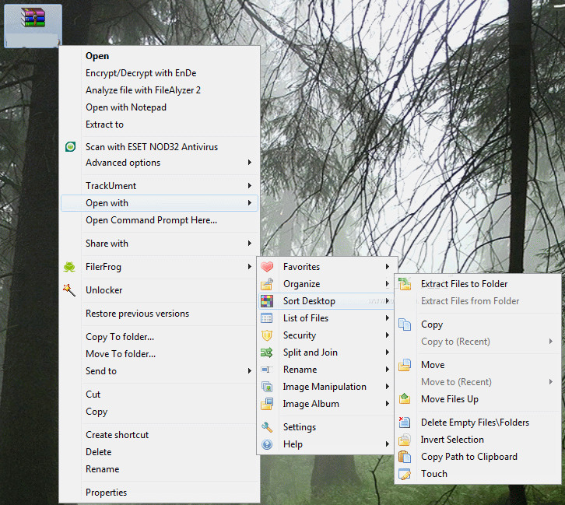Click the Extract Files to Folder icon

[405, 284]
